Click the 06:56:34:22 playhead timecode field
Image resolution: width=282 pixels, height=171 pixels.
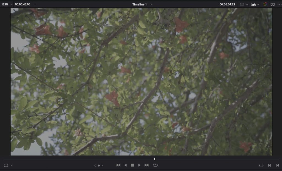click(x=227, y=4)
